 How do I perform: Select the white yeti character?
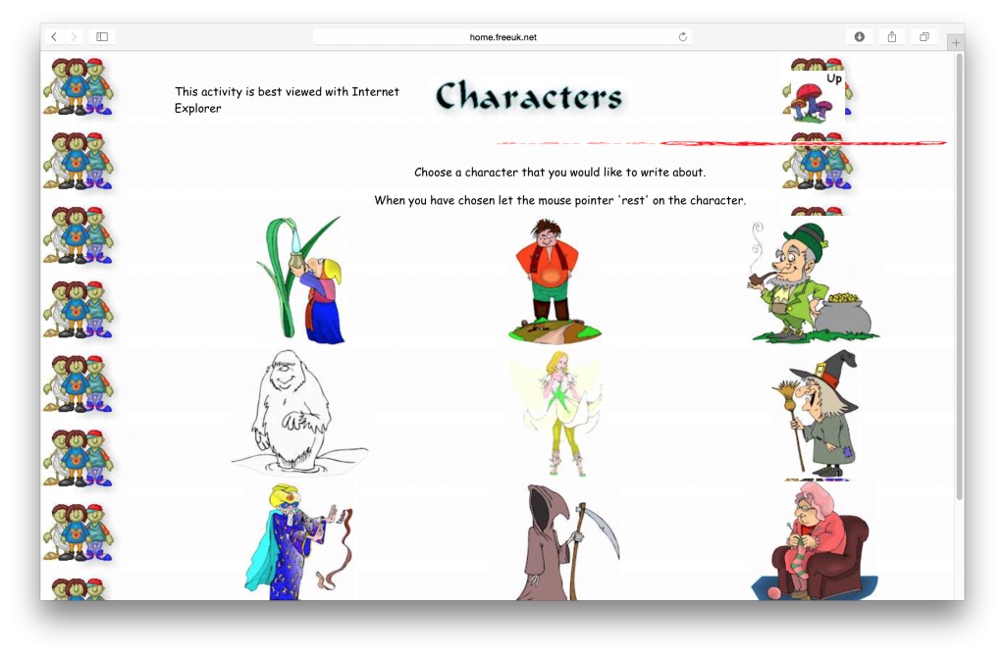[x=298, y=411]
